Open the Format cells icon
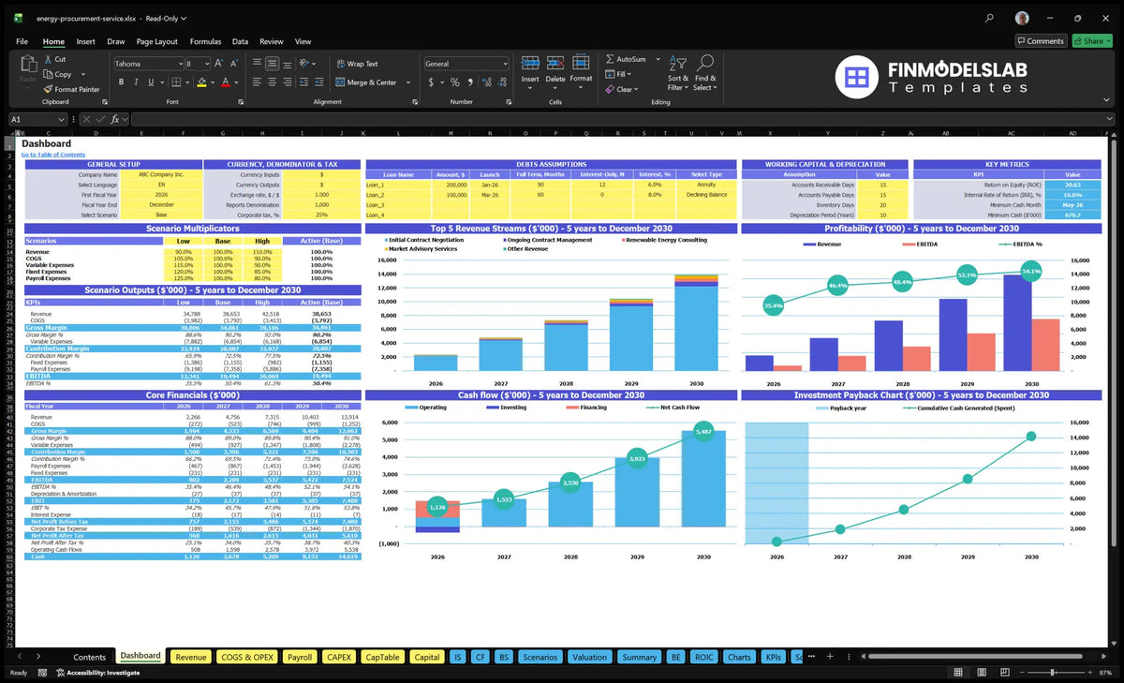This screenshot has width=1124, height=683. 581,64
